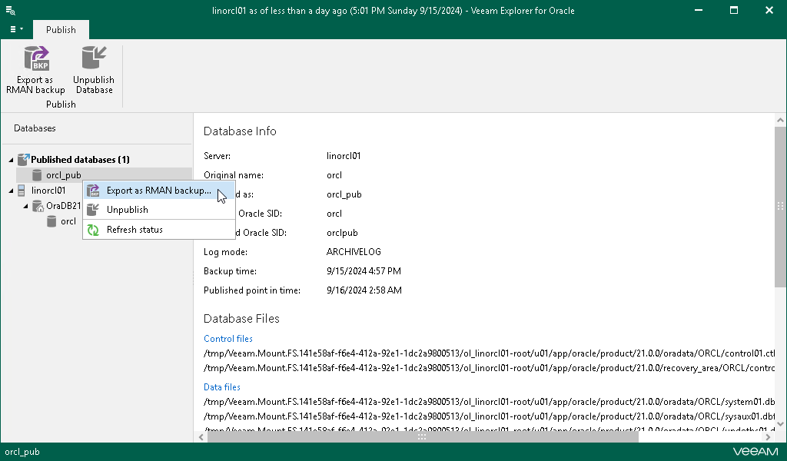This screenshot has width=787, height=461.
Task: Collapse the OraDB21 home tree node
Action: (25, 206)
